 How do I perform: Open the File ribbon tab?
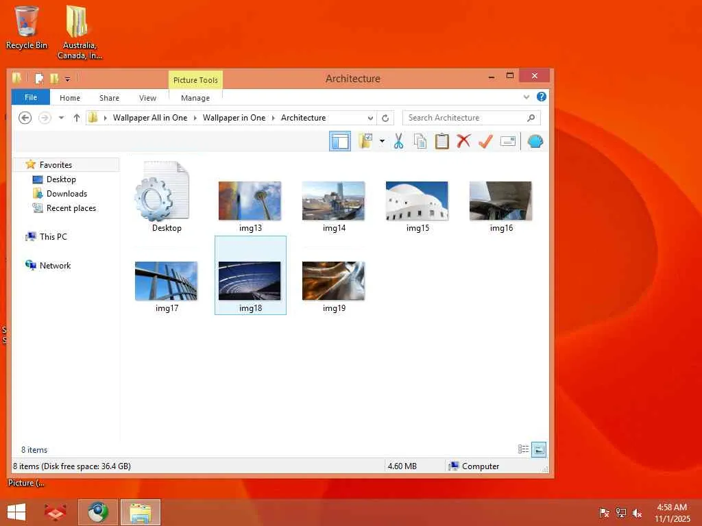click(31, 97)
